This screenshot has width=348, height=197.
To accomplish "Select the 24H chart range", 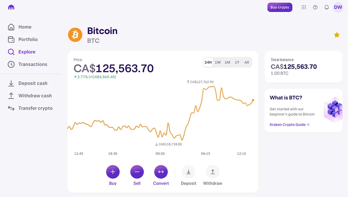I will click(208, 62).
